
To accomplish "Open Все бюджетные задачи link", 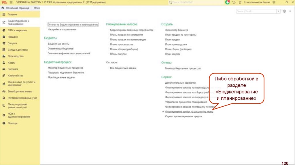I will pyautogui.click(x=123, y=68).
